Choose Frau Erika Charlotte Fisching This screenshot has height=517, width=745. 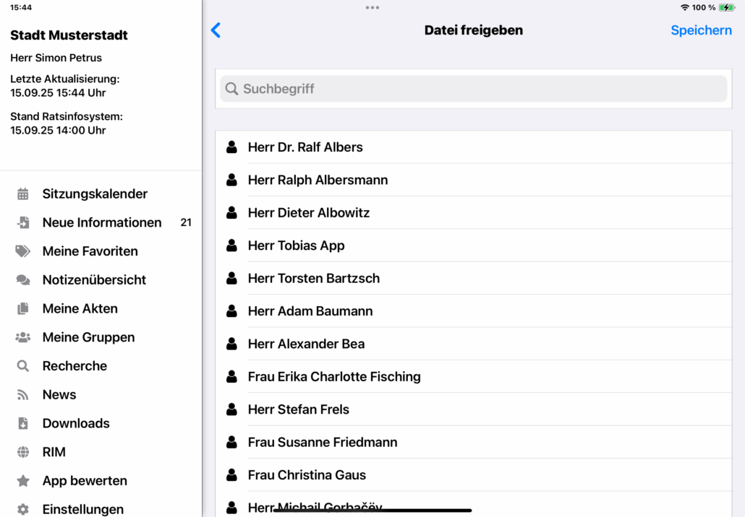pyautogui.click(x=333, y=376)
